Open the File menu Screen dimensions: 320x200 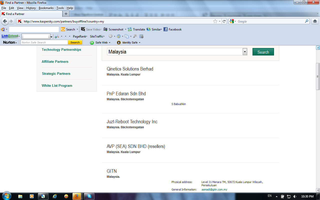3,8
